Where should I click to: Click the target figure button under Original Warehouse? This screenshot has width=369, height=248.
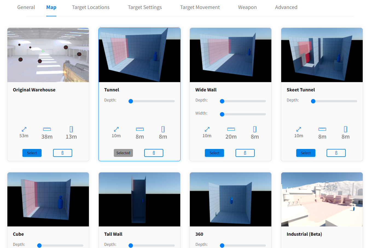(62, 153)
